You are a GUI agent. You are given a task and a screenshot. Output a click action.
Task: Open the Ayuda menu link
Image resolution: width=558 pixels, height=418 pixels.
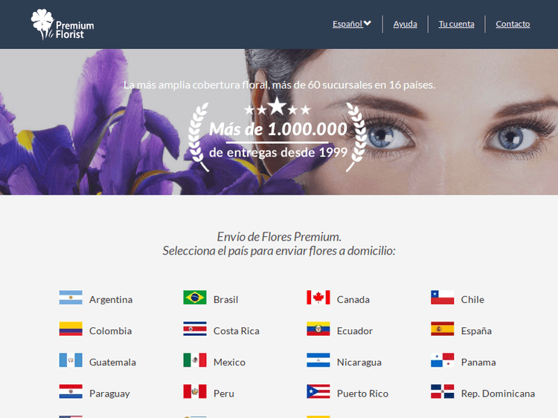405,24
